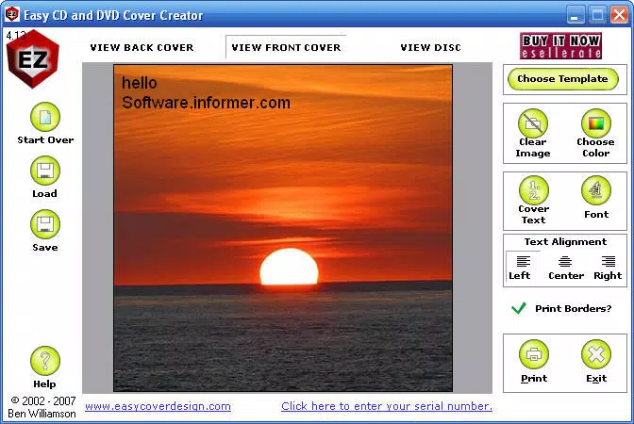Click the hello Software.informer.com cover text

pyautogui.click(x=206, y=93)
